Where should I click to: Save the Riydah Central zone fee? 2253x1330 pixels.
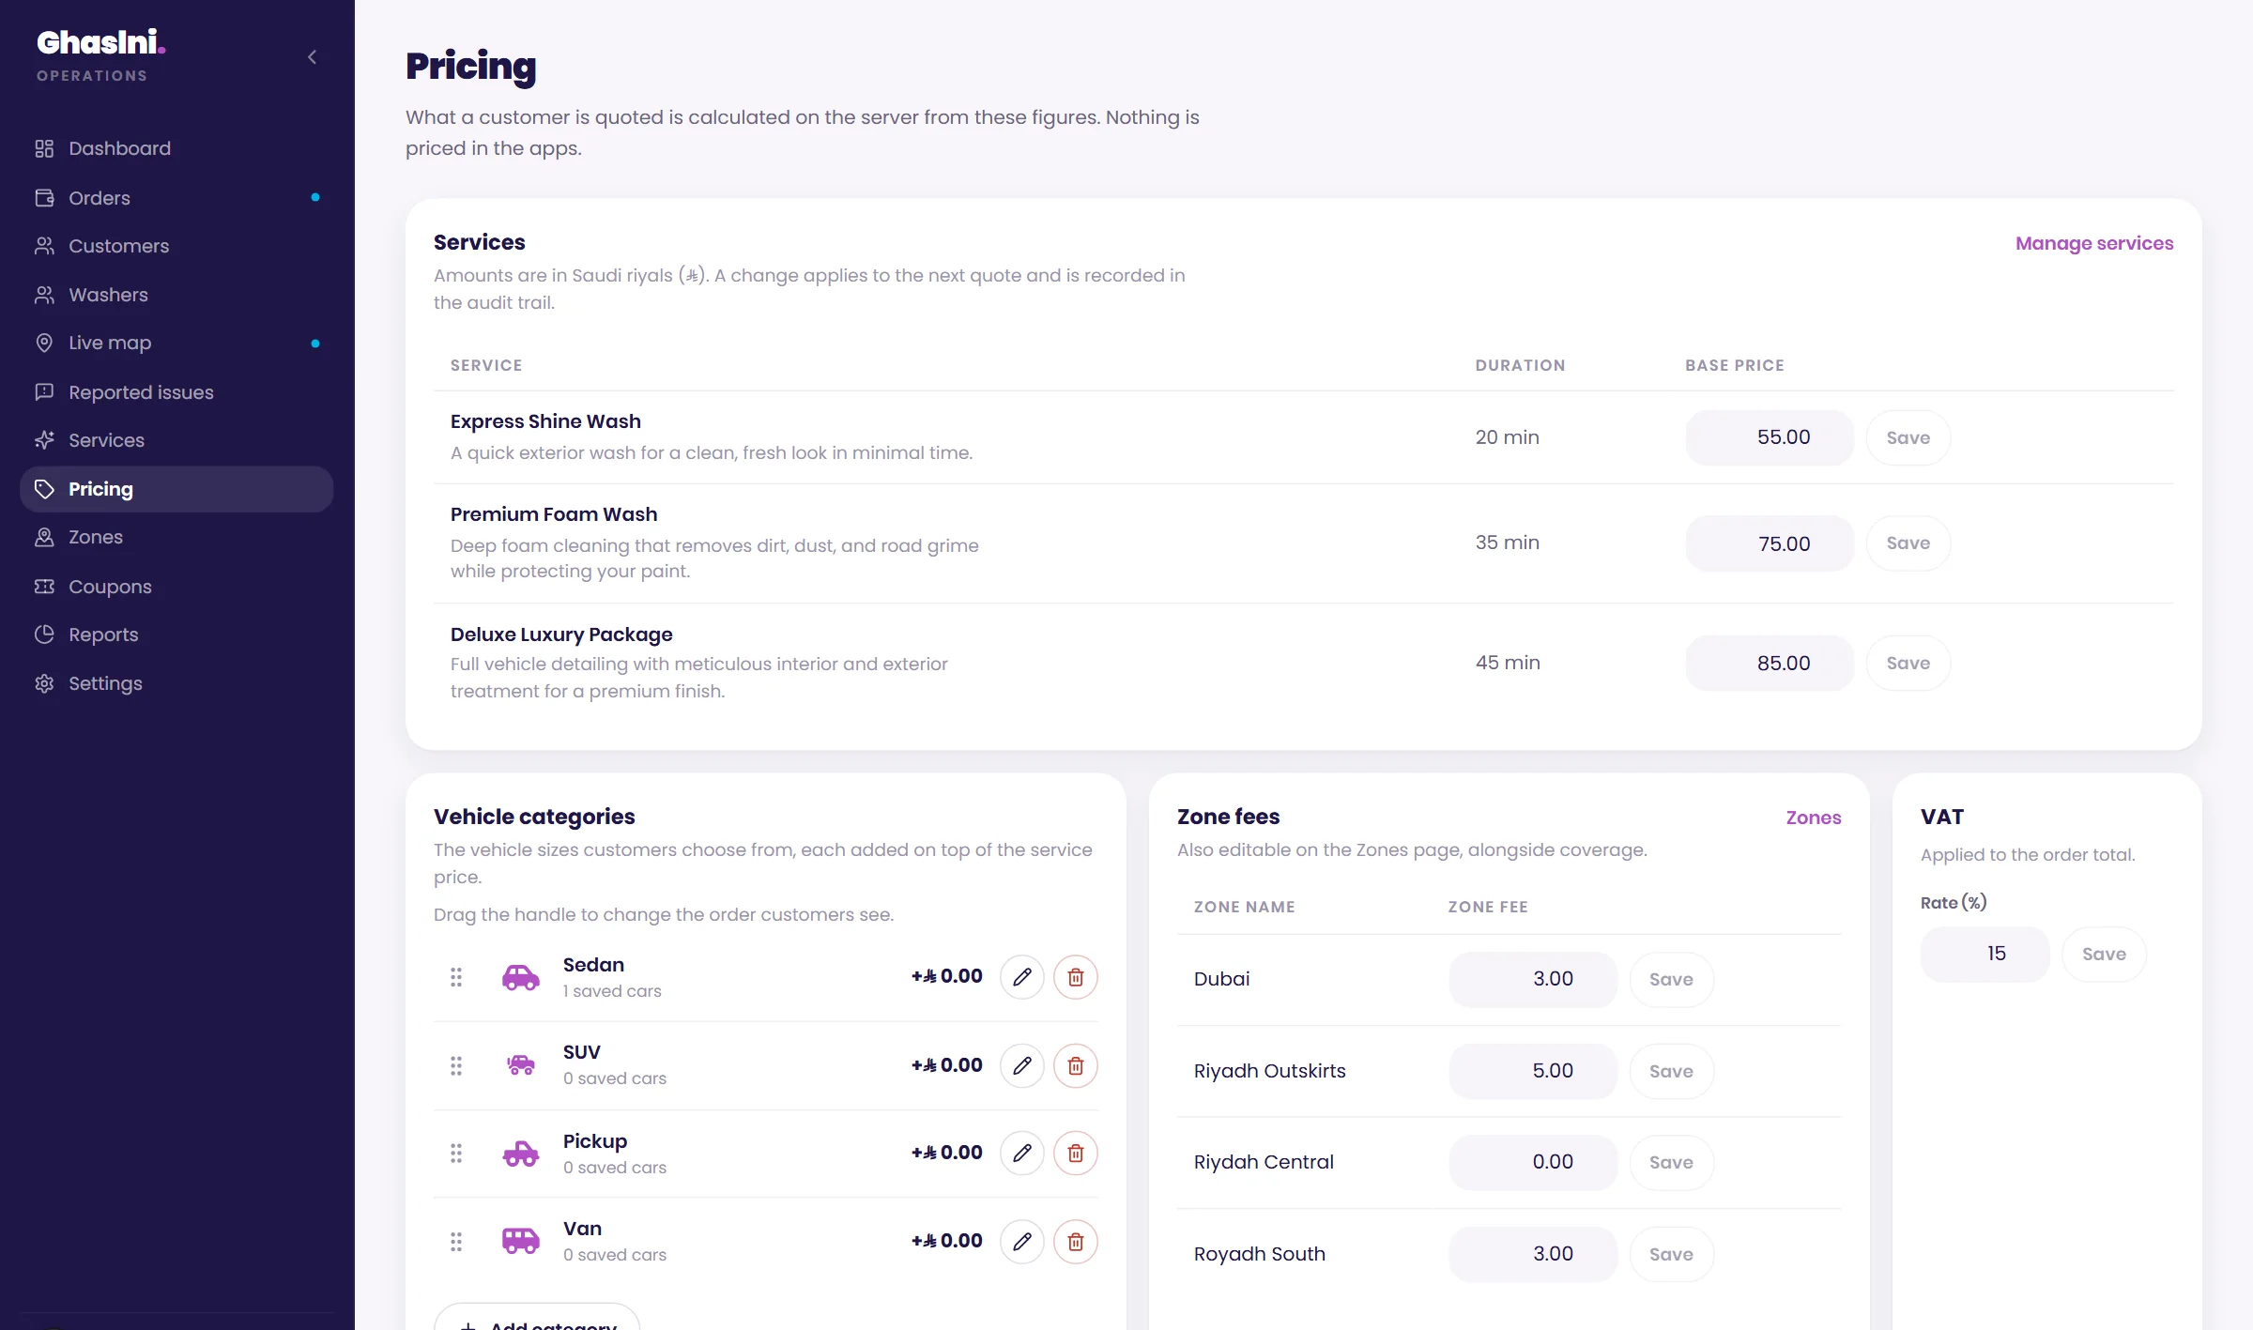(1672, 1162)
